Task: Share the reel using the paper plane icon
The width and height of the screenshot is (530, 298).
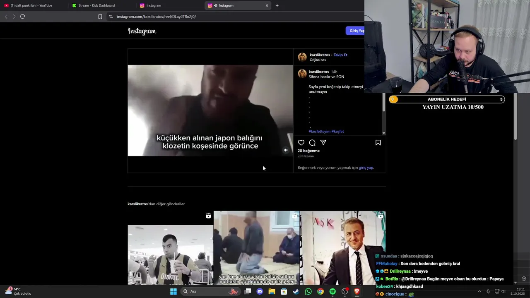Action: coord(323,142)
